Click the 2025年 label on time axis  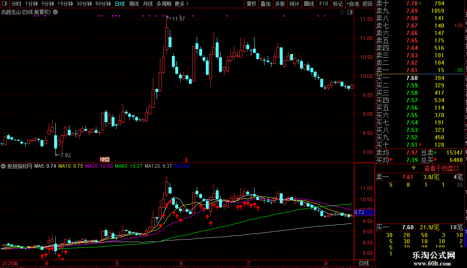[10, 263]
